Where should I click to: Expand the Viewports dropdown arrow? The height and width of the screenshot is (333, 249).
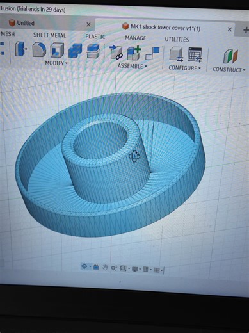tap(161, 270)
